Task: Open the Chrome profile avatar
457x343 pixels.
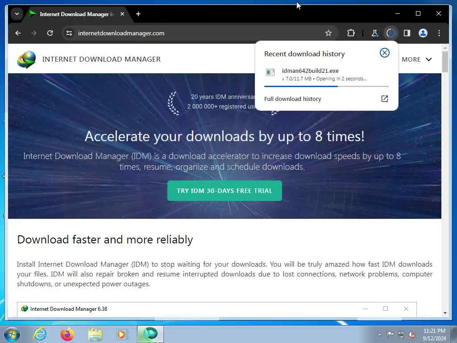Action: click(x=423, y=33)
